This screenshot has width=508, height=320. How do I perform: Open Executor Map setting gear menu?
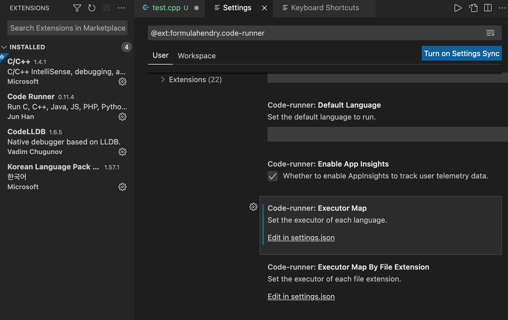[253, 207]
